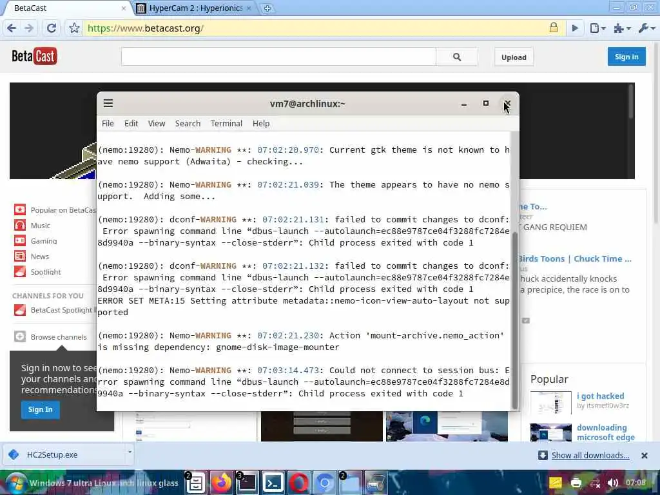Screen dimensions: 660x495
Task: Open the 'i got hacked' video link
Action: point(600,396)
